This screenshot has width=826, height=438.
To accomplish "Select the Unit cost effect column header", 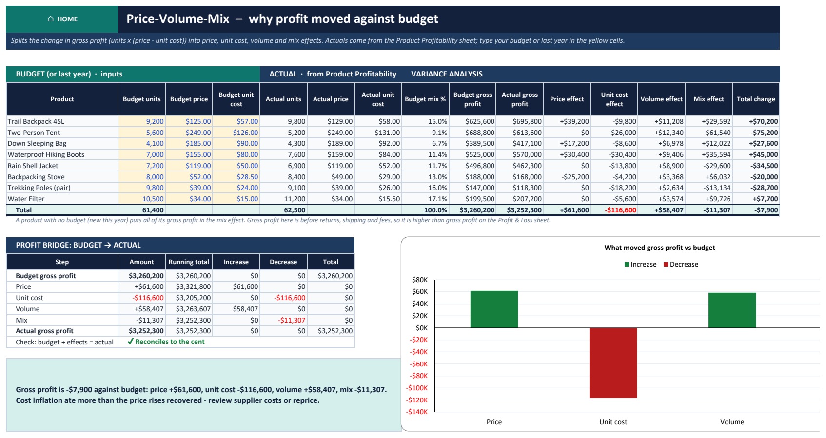I will click(x=614, y=99).
